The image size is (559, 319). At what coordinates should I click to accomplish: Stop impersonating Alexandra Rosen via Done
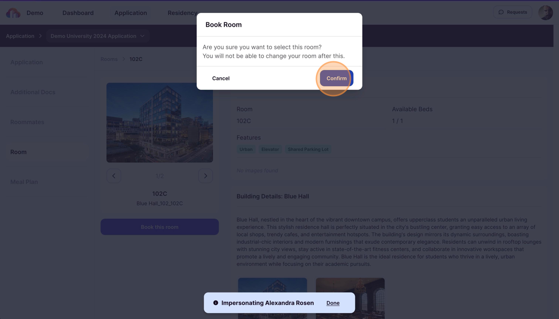pyautogui.click(x=333, y=303)
